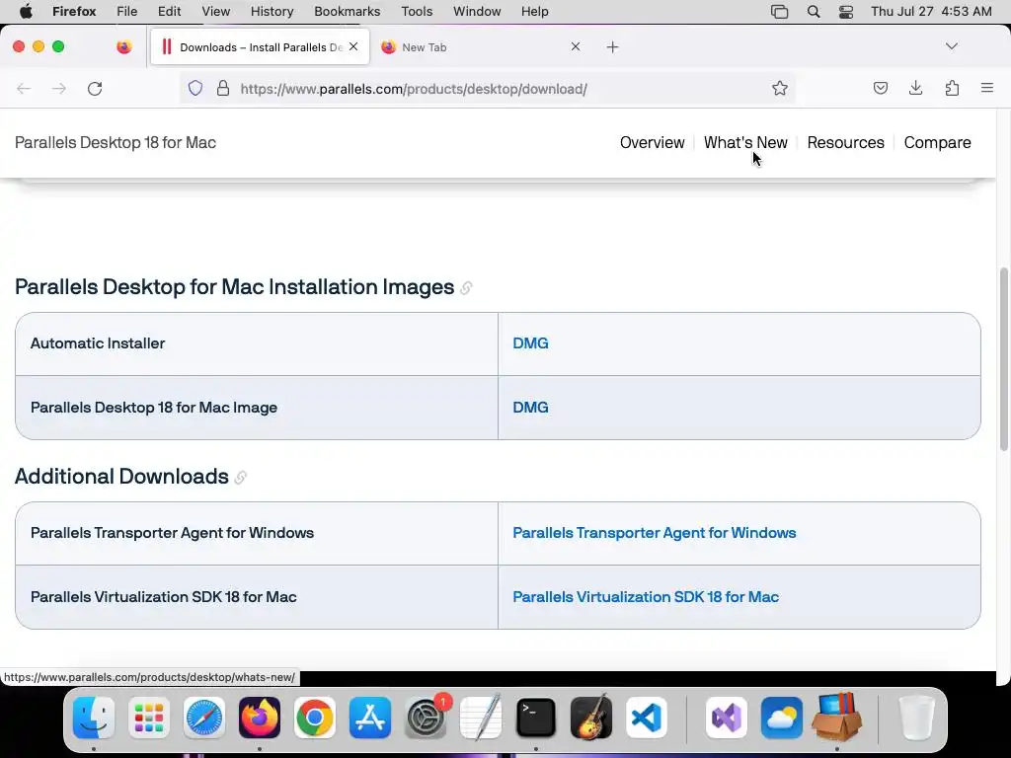Open the Firefox hamburger menu
The width and height of the screenshot is (1011, 758).
pos(987,88)
